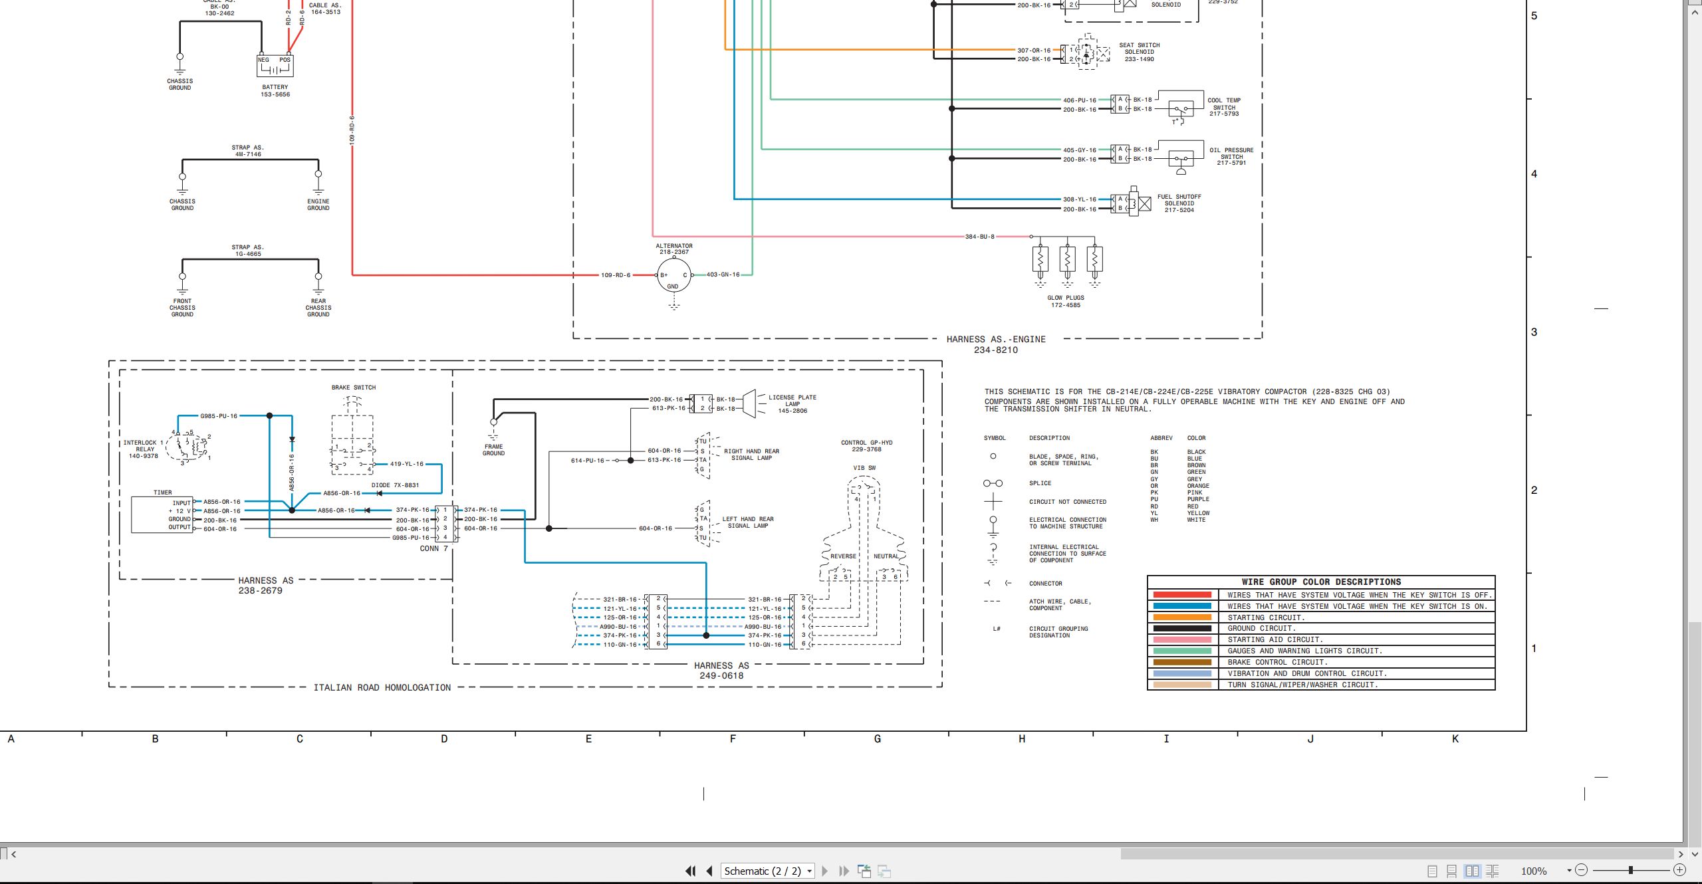Click the DIODE 7X-8831 label
Viewport: 1702px width, 884px height.
(396, 485)
